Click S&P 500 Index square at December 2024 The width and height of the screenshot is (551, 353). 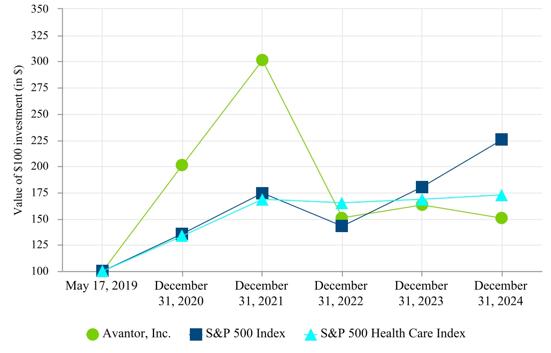tap(502, 139)
